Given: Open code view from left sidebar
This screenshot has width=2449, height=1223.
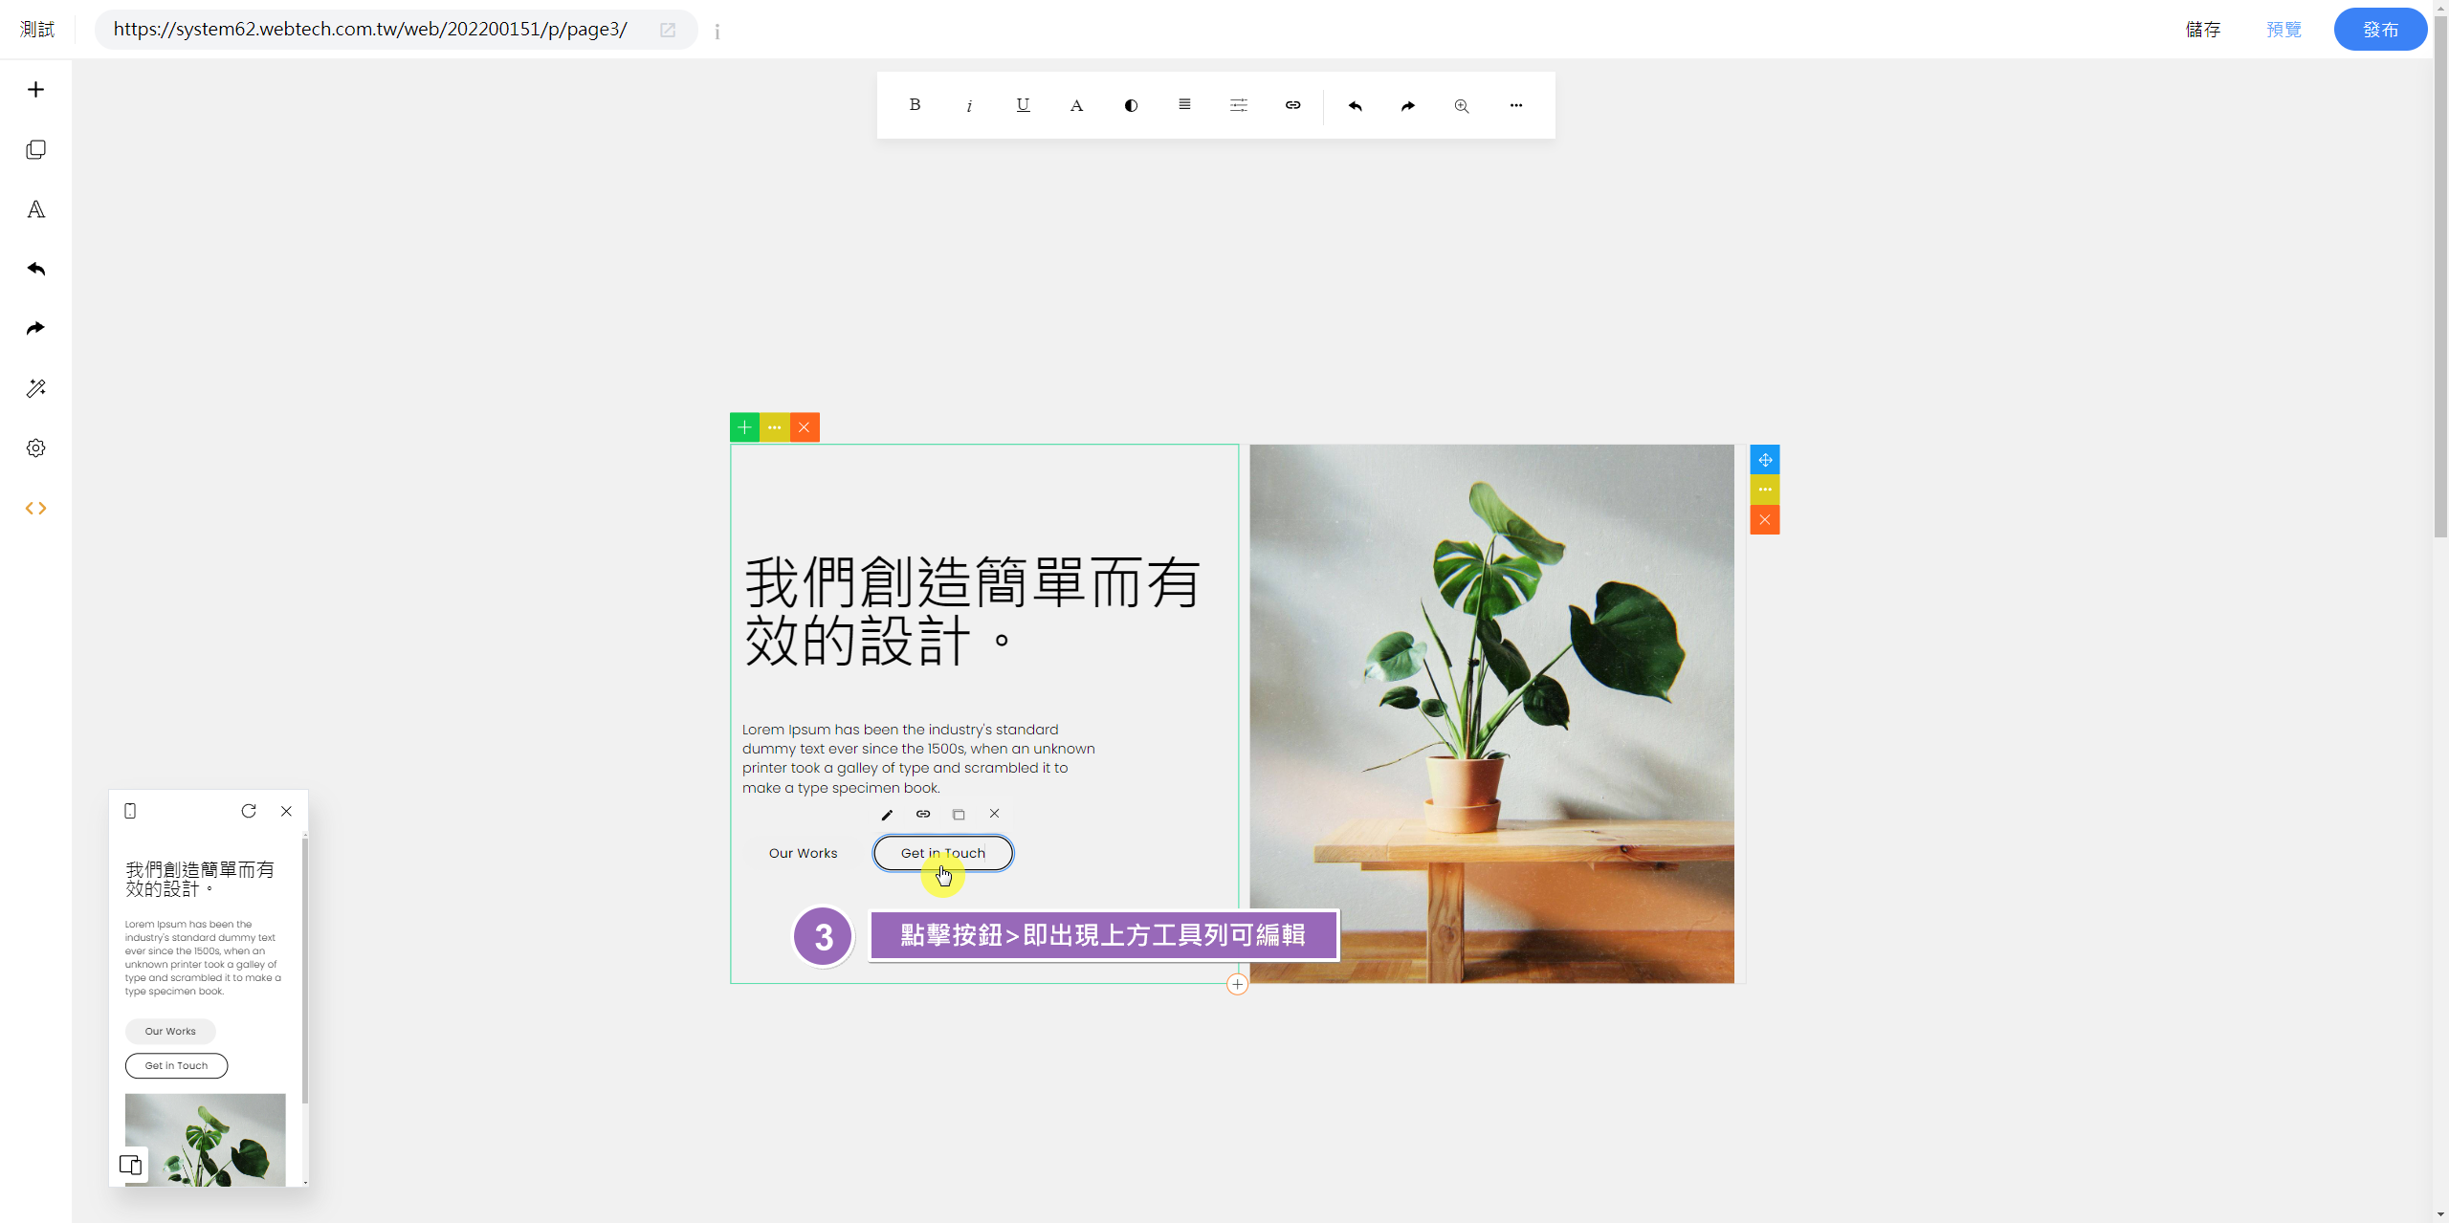Looking at the screenshot, I should click(35, 508).
